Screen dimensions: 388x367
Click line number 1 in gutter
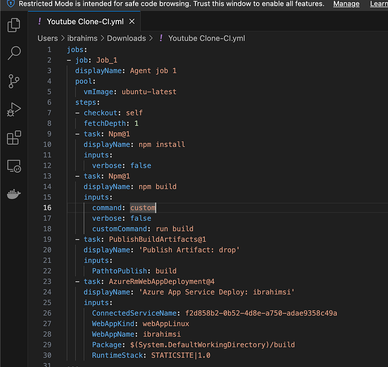(49, 50)
